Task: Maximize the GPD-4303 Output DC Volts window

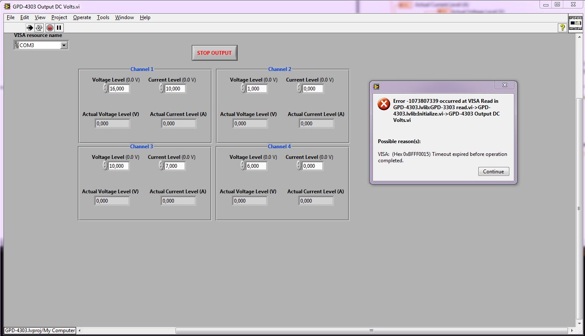Action: [557, 4]
